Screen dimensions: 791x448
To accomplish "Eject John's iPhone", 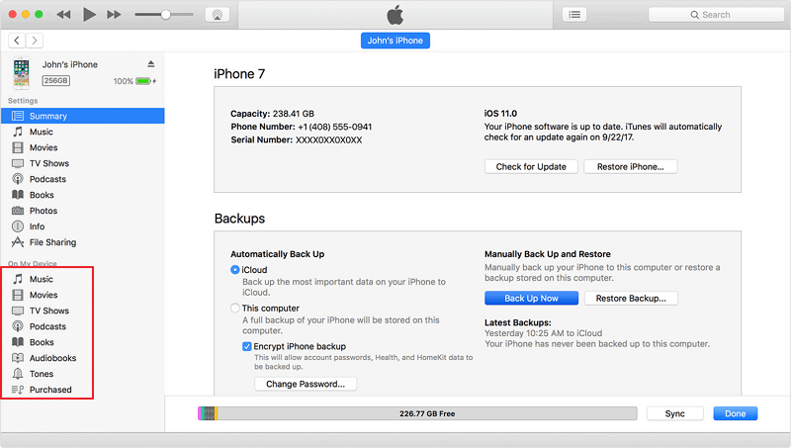I will [x=151, y=64].
